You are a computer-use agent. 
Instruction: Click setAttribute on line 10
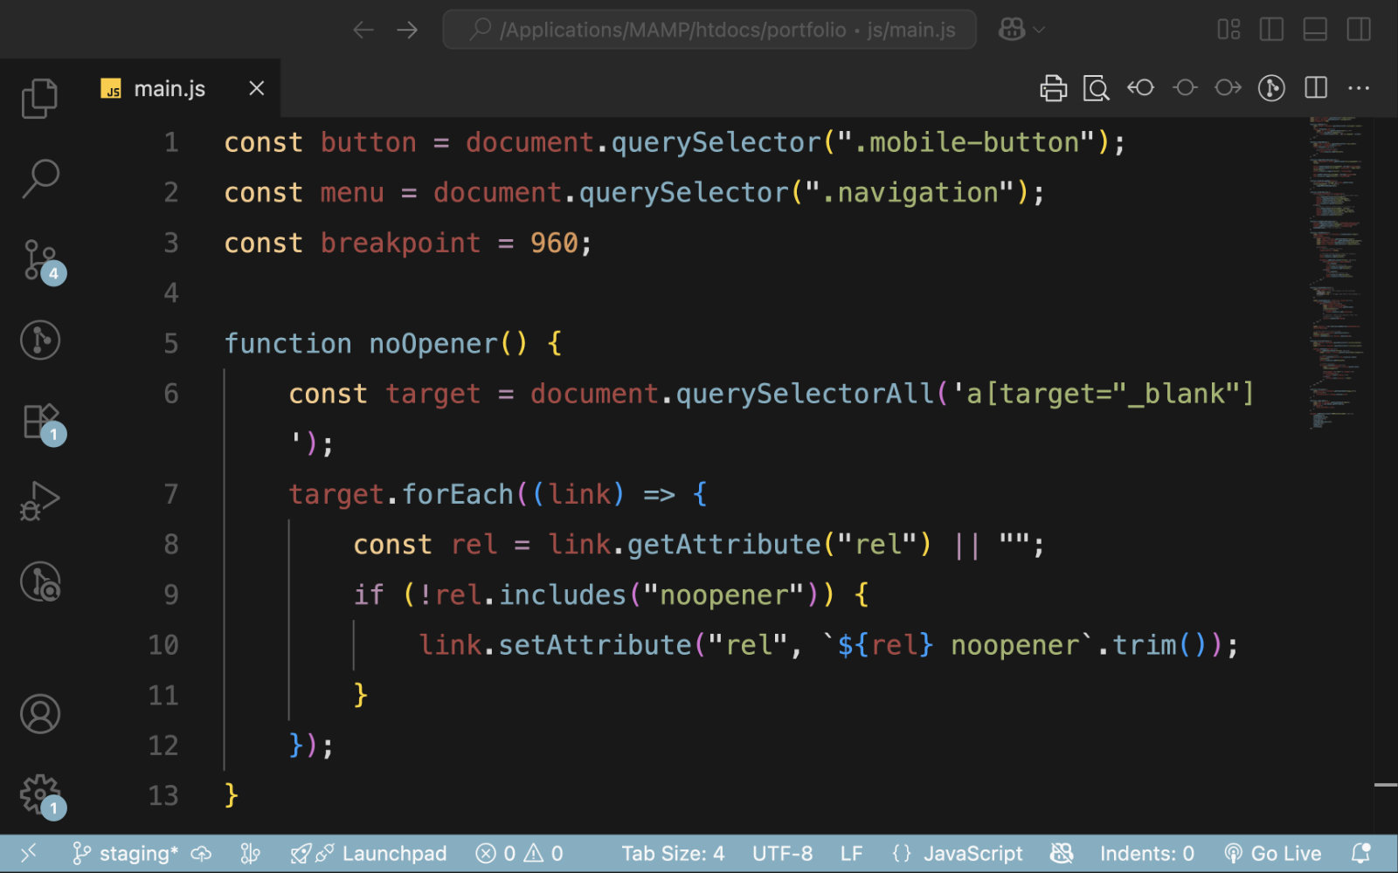coord(595,644)
